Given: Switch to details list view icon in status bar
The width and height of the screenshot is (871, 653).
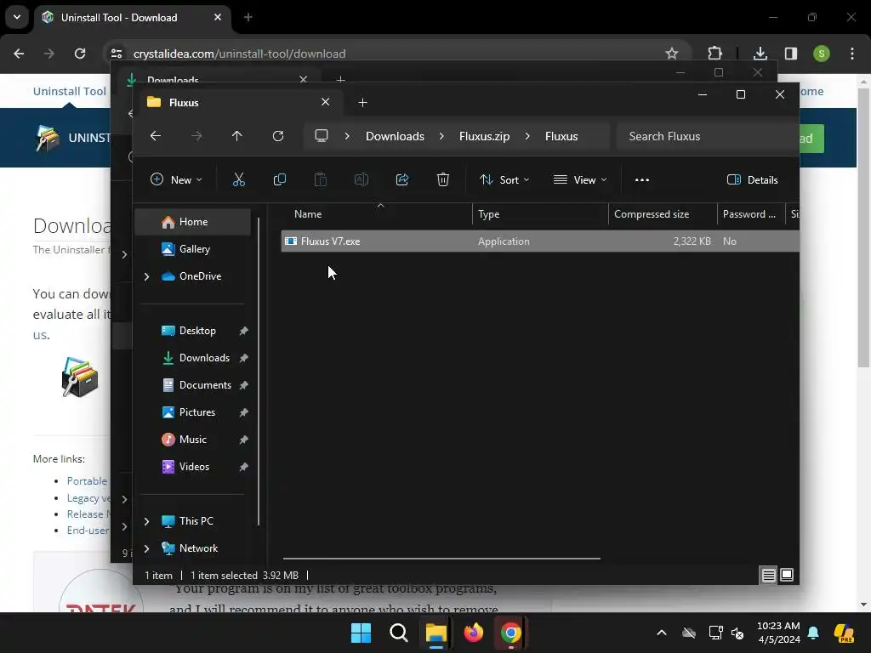Looking at the screenshot, I should pos(768,576).
